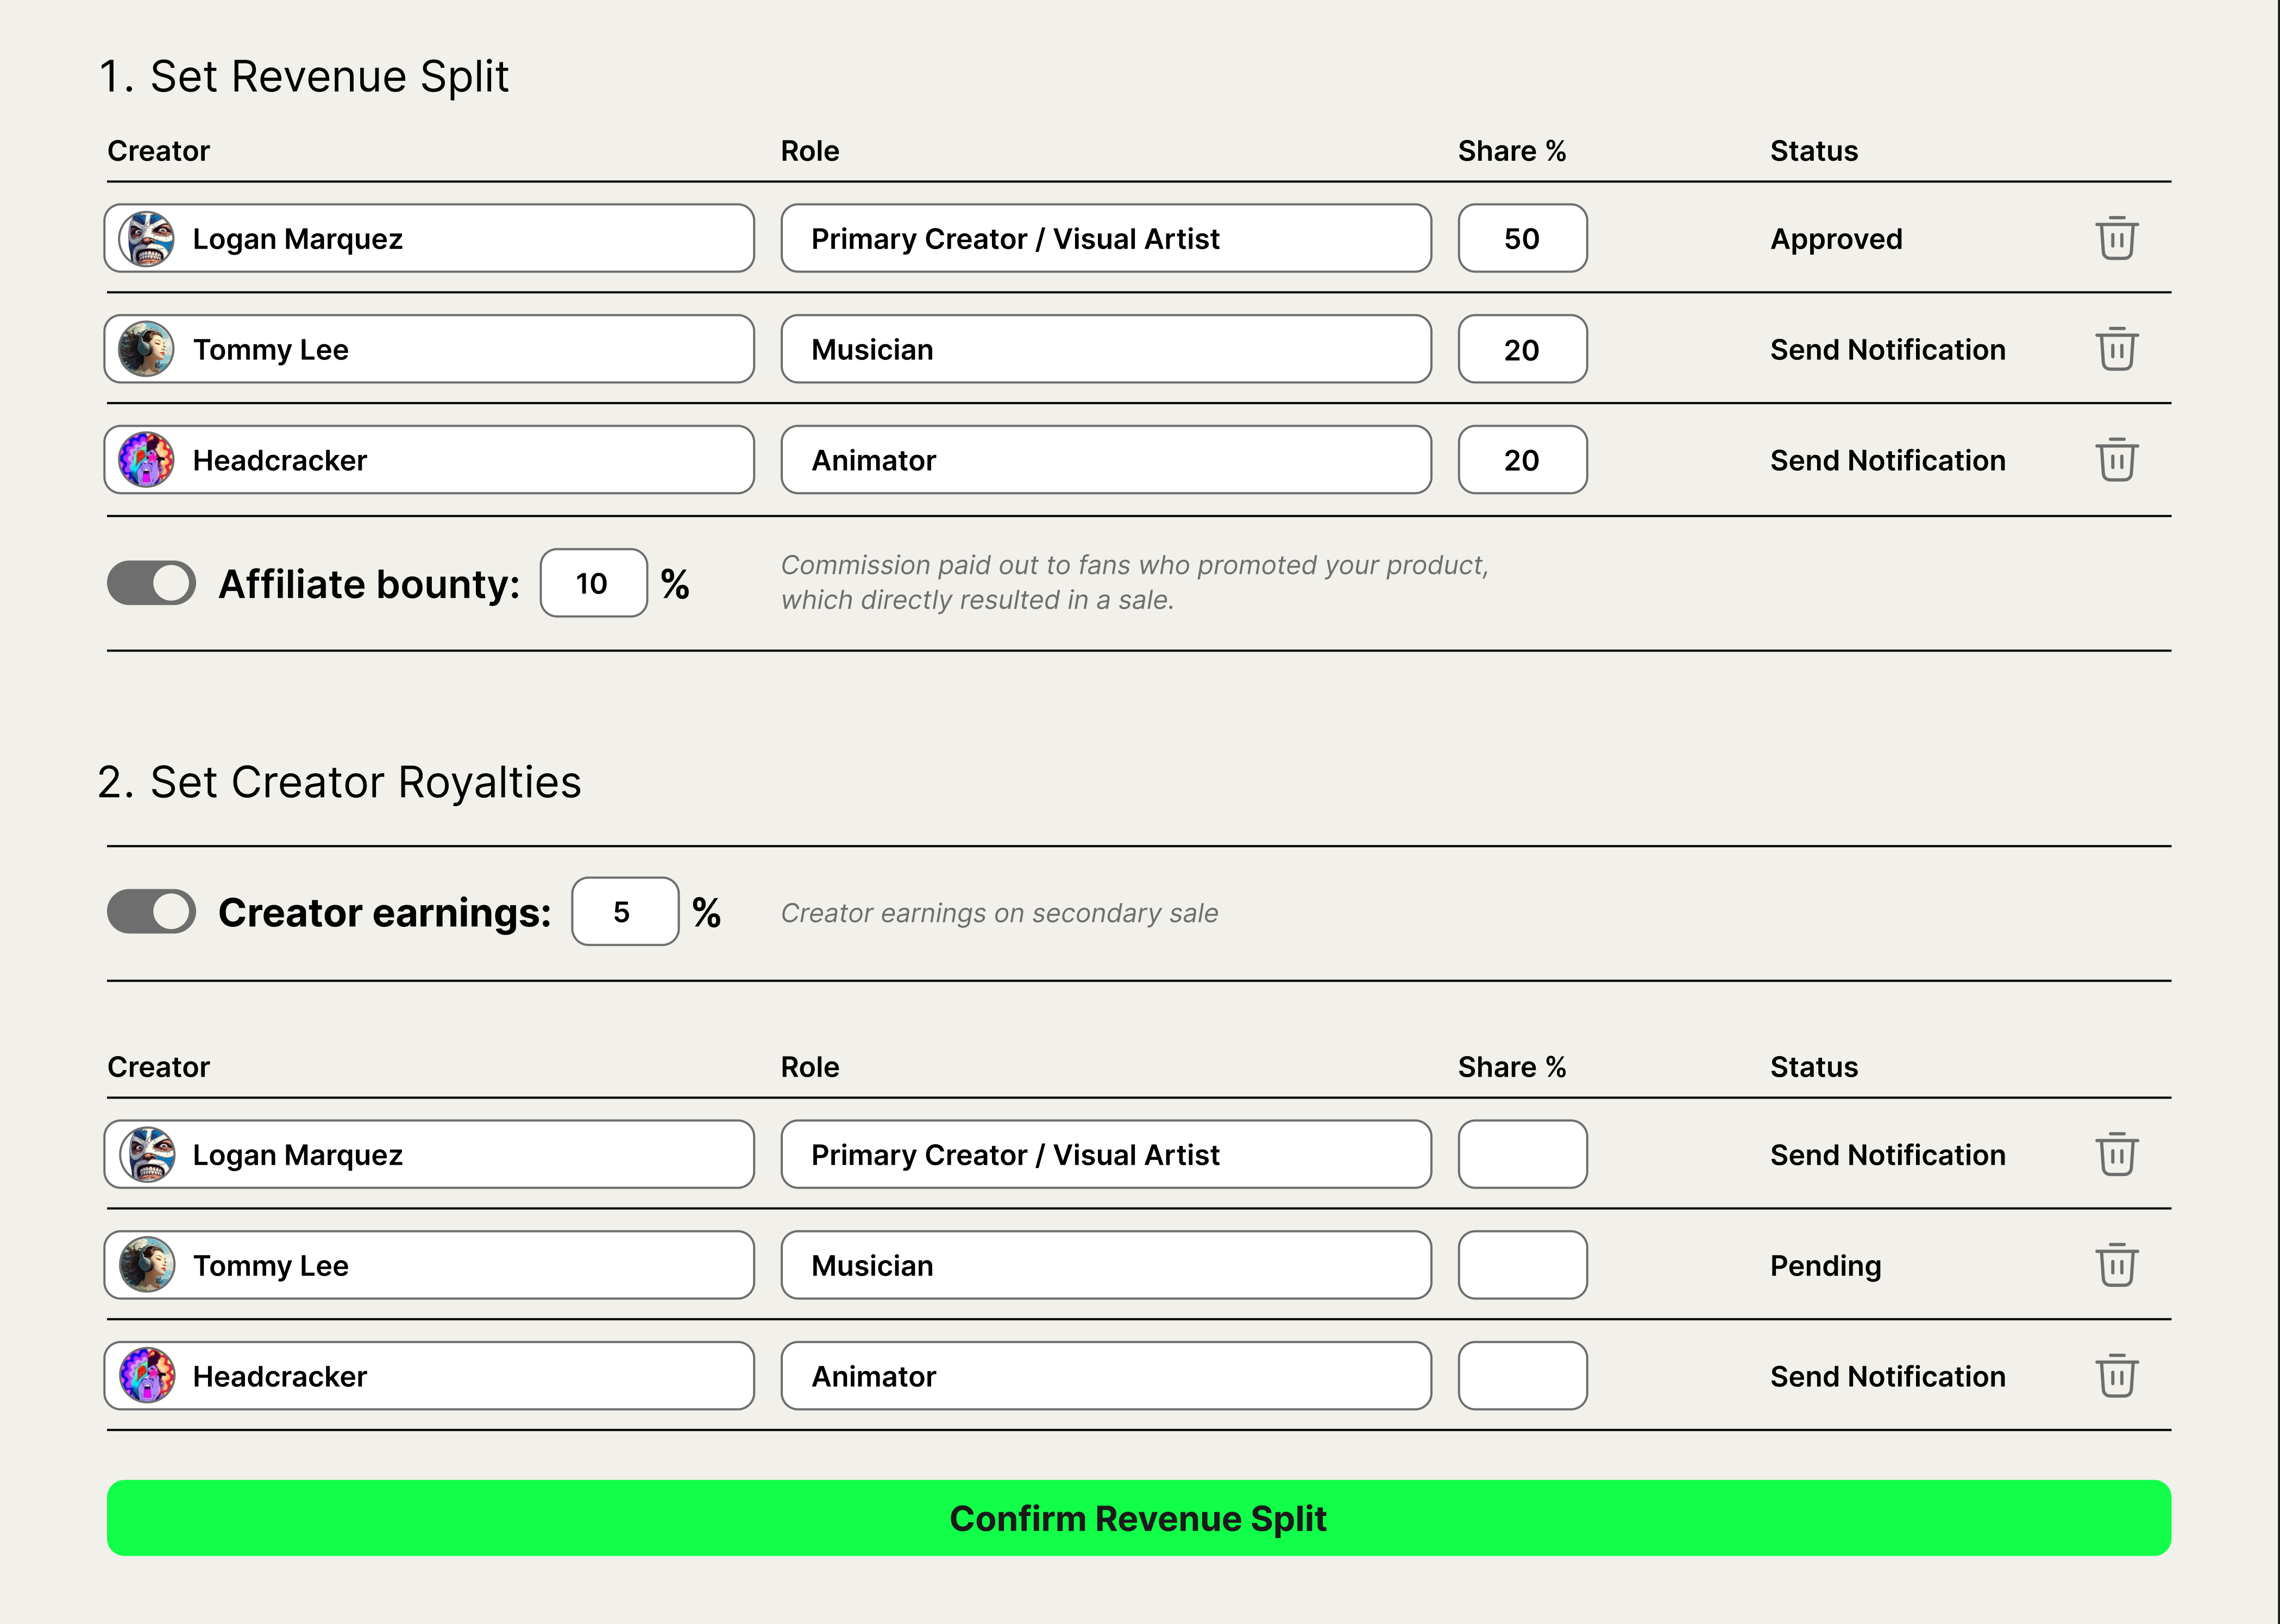Image resolution: width=2280 pixels, height=1624 pixels.
Task: Send Notification to Tommy Lee for revenue split
Action: pyautogui.click(x=1887, y=350)
